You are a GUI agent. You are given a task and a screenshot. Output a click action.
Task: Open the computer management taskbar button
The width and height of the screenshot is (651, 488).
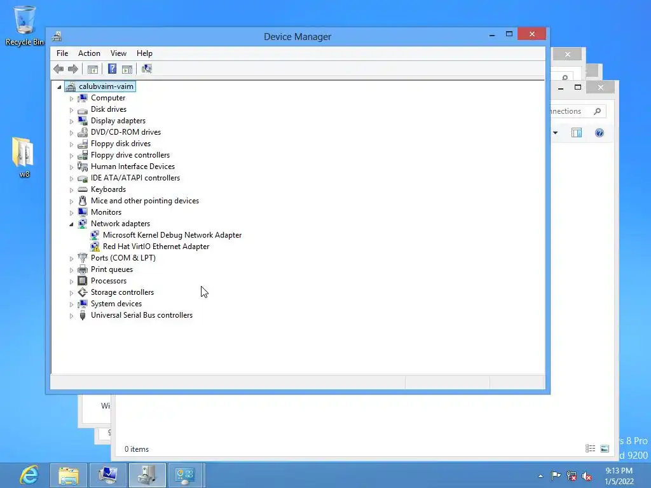tap(108, 475)
